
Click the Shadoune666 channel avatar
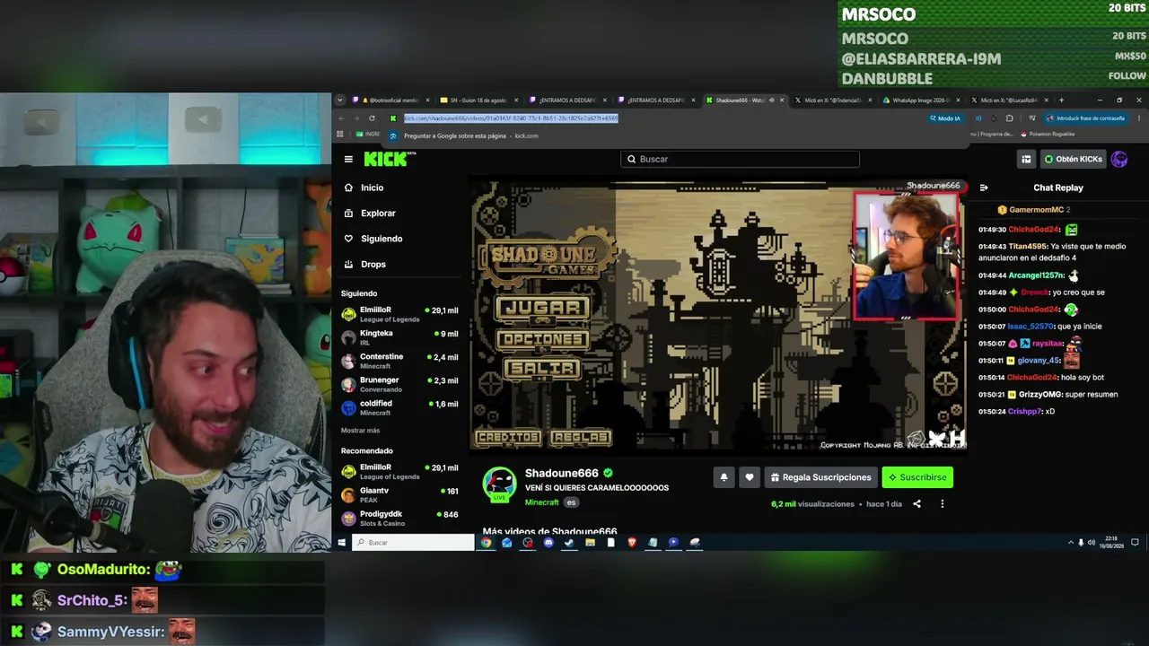click(500, 484)
